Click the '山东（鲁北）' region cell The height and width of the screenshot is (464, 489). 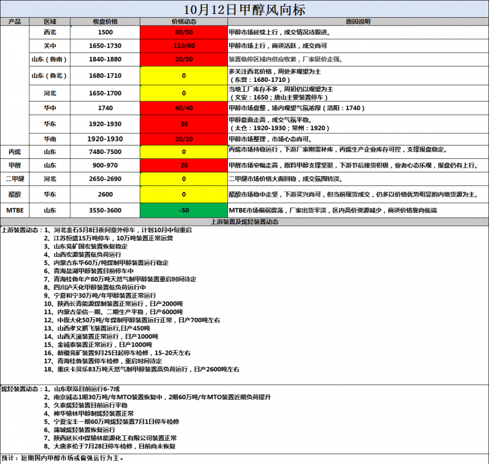pos(50,75)
